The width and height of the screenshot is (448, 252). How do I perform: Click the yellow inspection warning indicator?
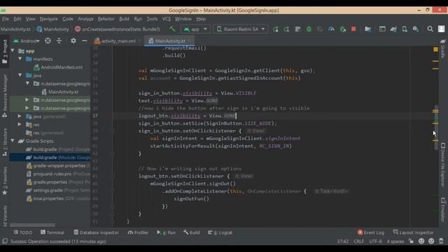pos(435,50)
